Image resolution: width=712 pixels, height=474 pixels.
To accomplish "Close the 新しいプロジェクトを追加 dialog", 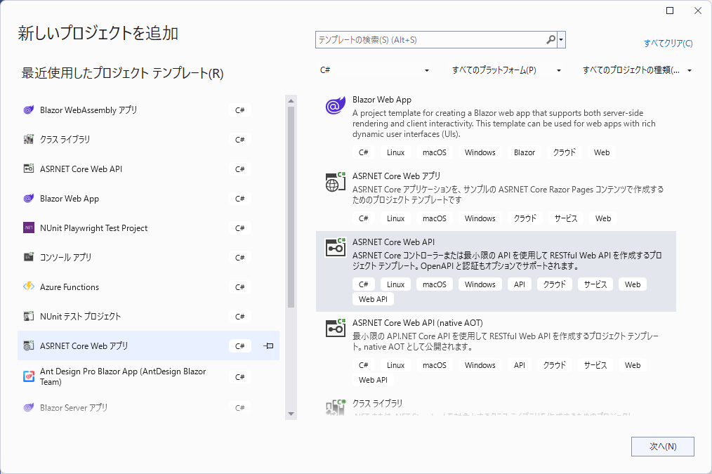I will click(x=698, y=11).
